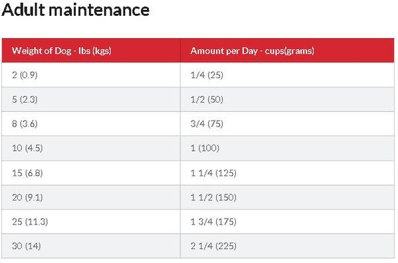
Task: Select the 1 1/2 (150) amount cell
Action: click(287, 197)
